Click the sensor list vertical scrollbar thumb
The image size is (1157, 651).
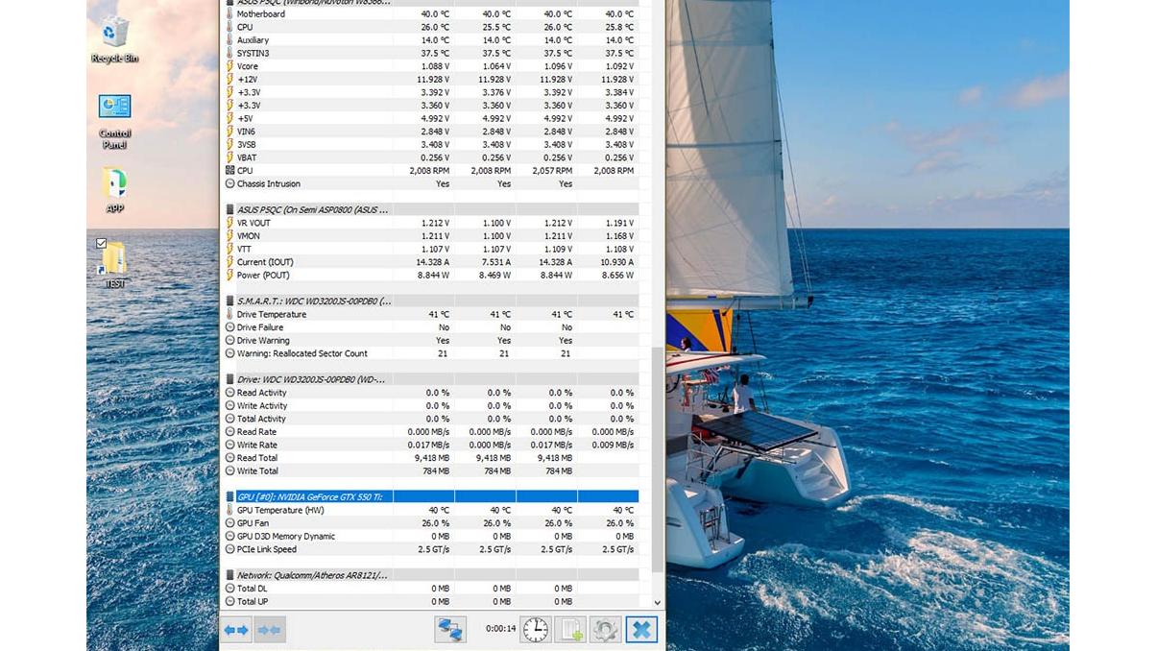click(x=658, y=461)
